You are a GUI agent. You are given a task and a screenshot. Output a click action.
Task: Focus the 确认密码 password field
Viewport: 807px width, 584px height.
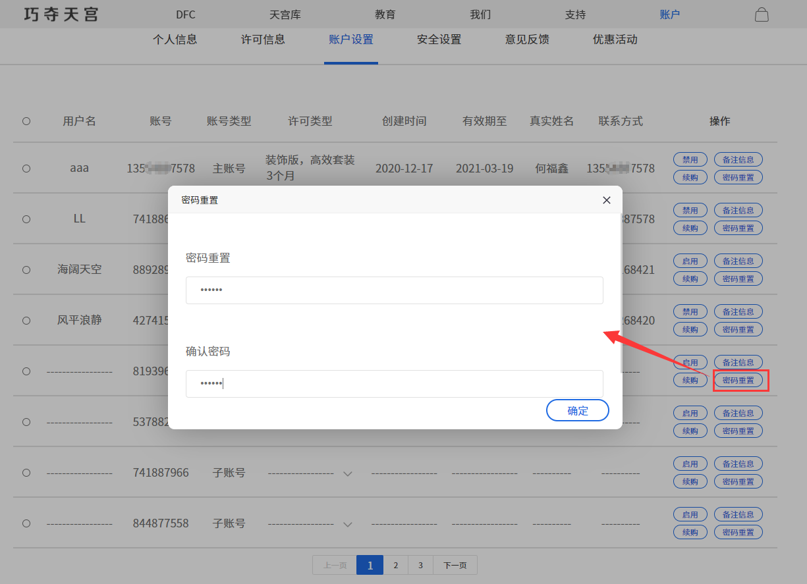(x=394, y=384)
